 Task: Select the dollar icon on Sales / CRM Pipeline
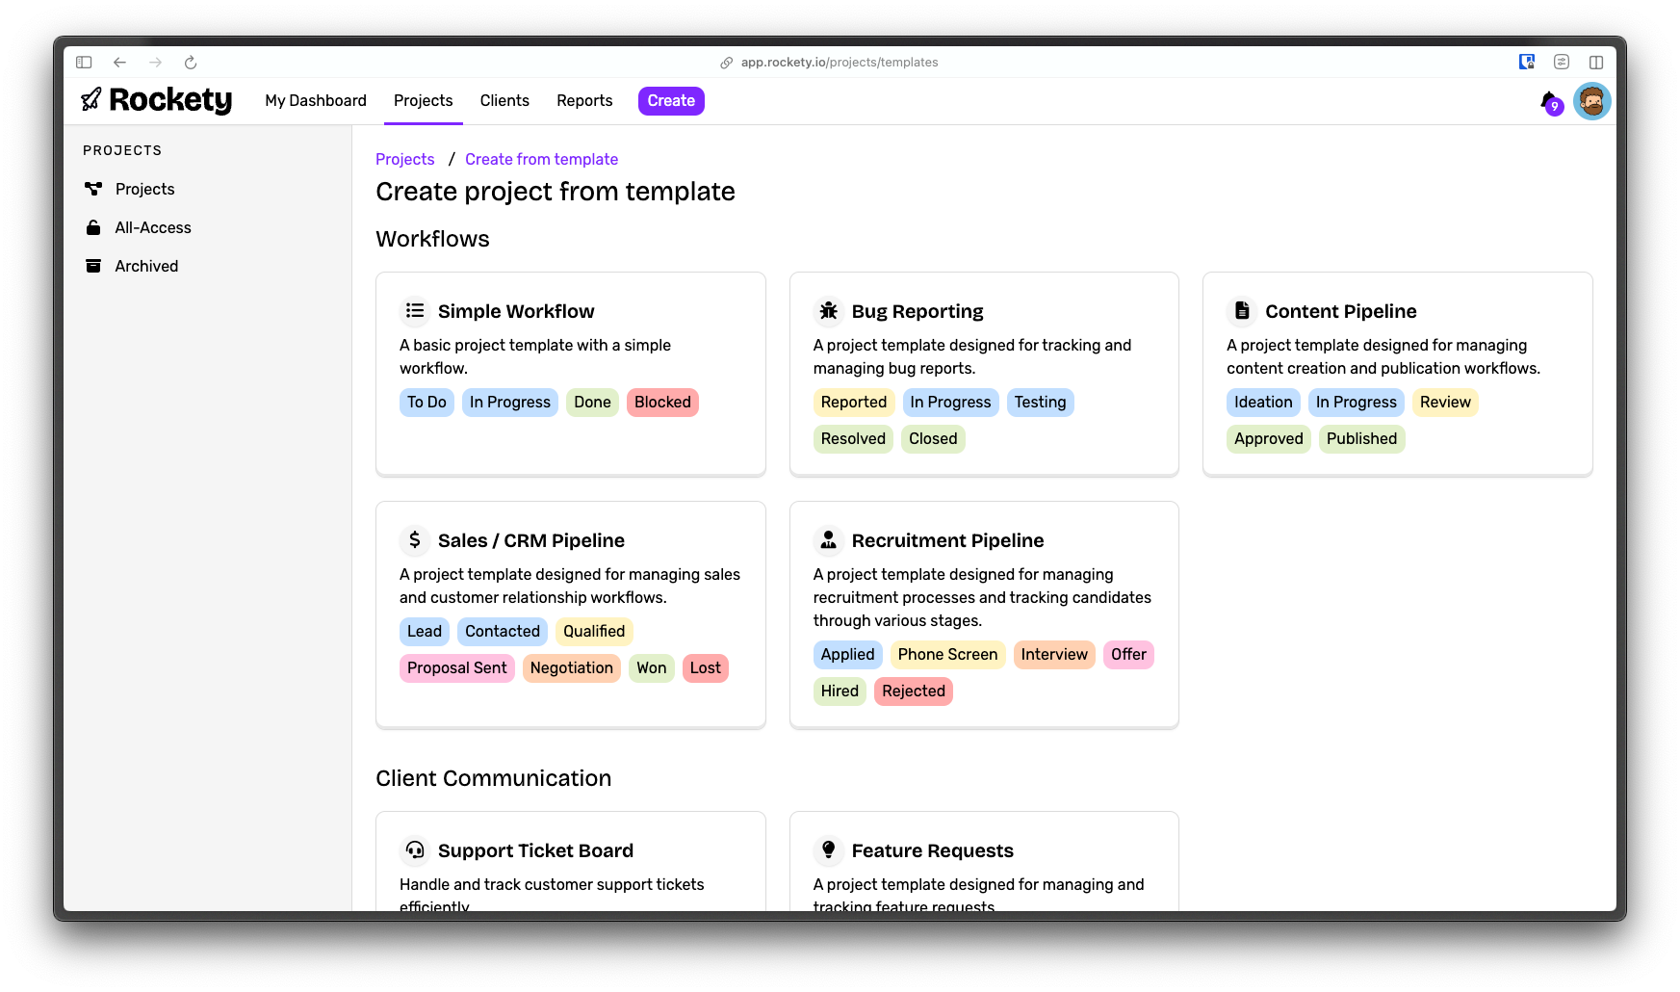coord(414,540)
